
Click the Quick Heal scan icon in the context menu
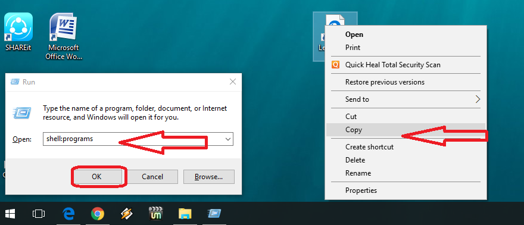click(335, 64)
